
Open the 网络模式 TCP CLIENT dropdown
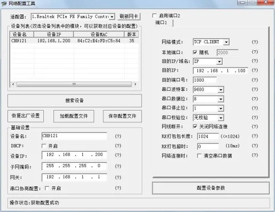[x=226, y=42]
